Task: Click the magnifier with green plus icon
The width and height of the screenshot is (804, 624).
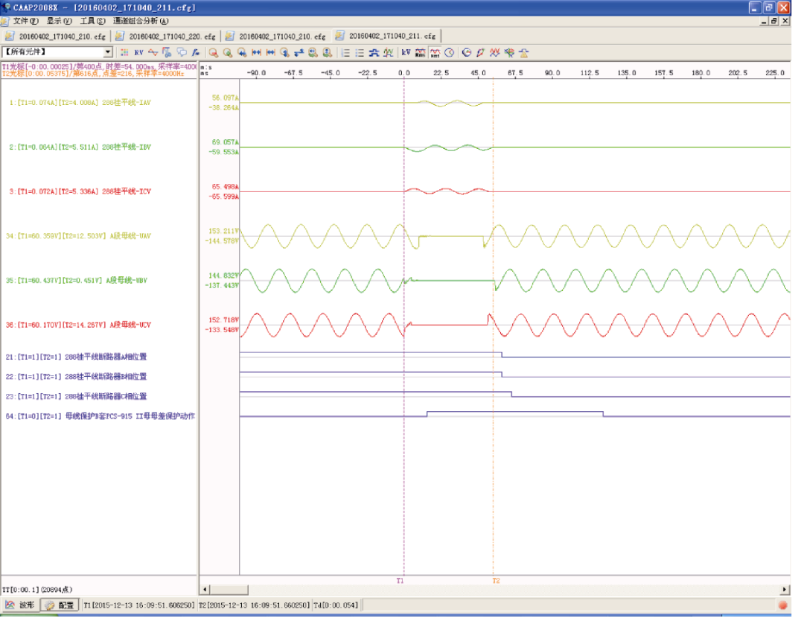Action: tap(229, 53)
